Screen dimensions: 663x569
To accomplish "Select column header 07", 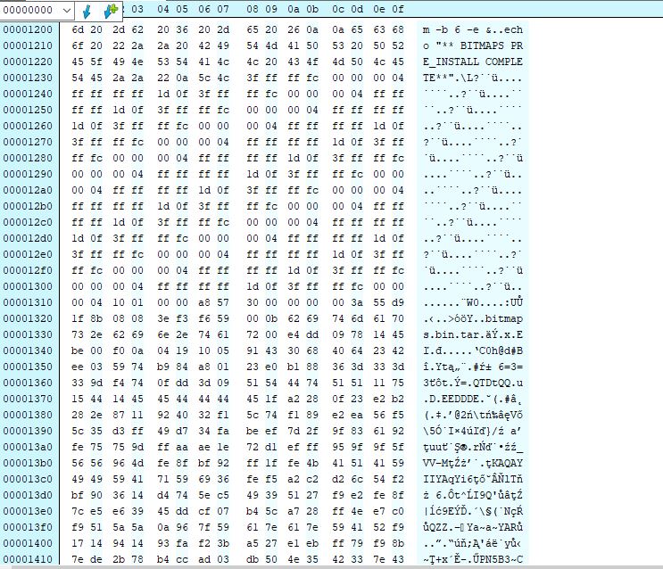I will (x=223, y=9).
